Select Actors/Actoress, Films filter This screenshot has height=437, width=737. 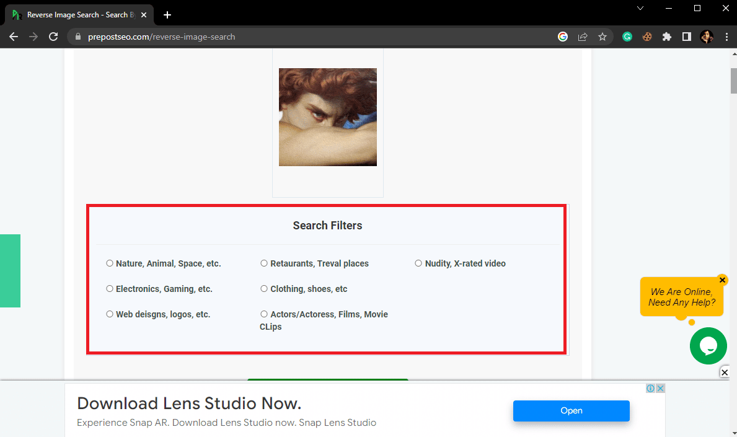coord(264,314)
